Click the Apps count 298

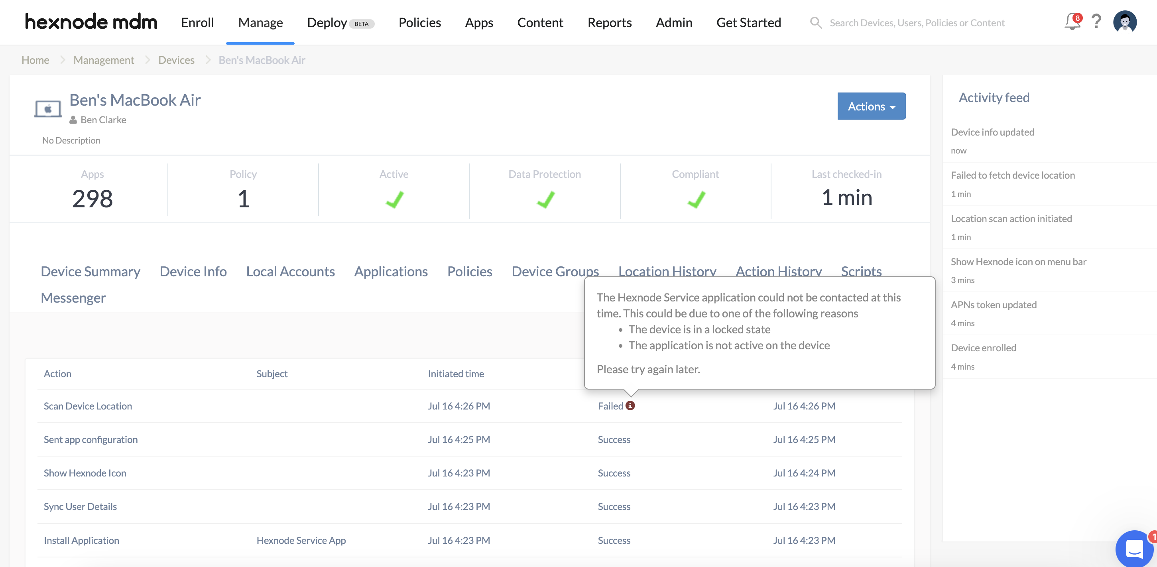pos(92,199)
